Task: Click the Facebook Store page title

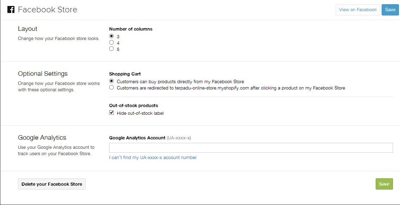Action: [x=48, y=9]
